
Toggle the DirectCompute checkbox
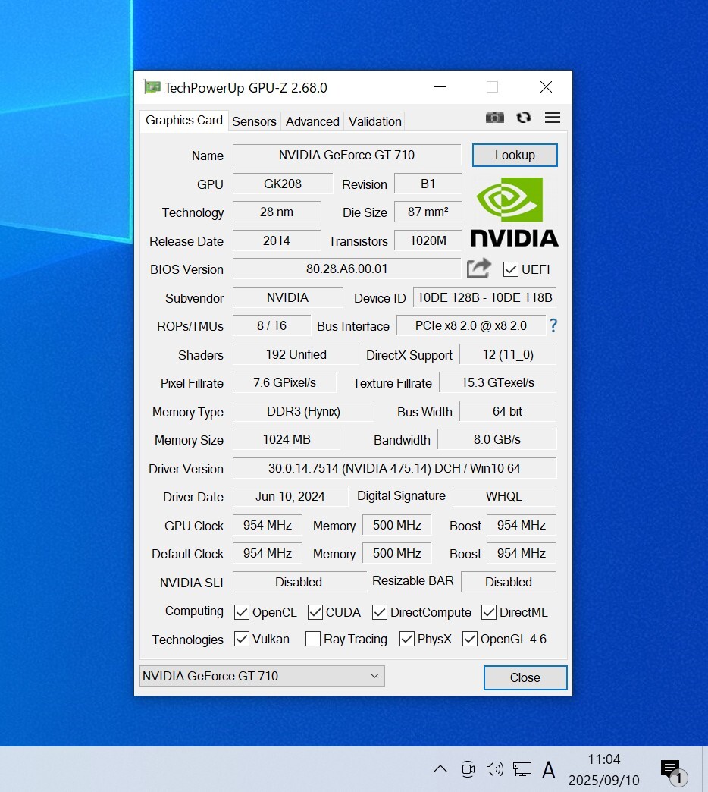tap(380, 612)
